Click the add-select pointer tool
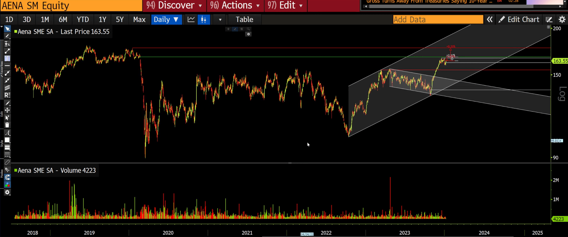The image size is (568, 237). pyautogui.click(x=7, y=118)
